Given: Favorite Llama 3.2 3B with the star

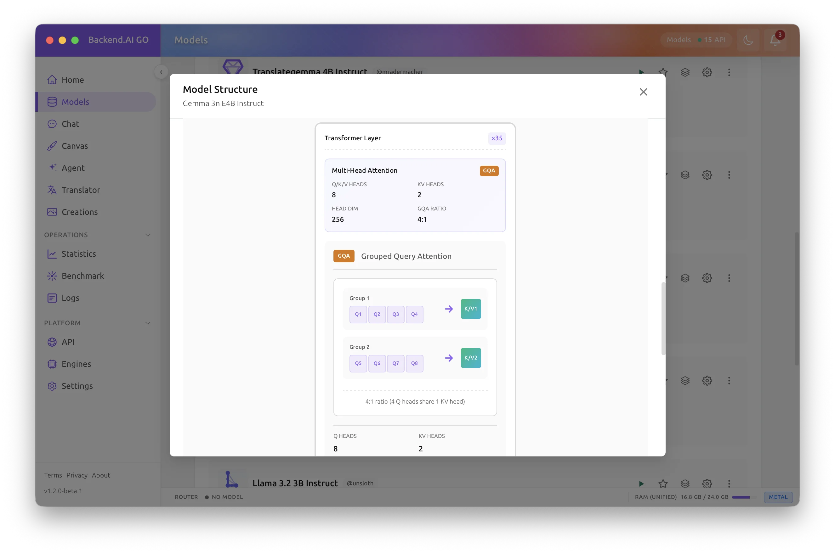Looking at the screenshot, I should pyautogui.click(x=663, y=483).
